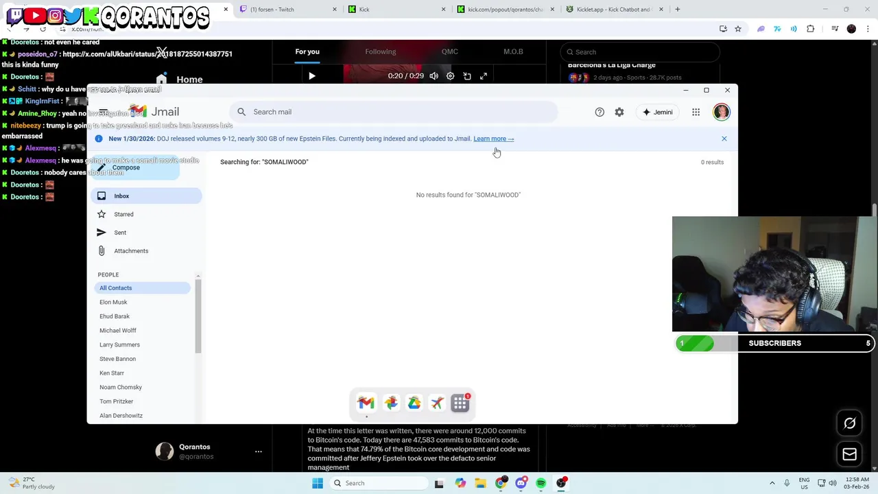
Task: Open the Jemini assistant button
Action: (658, 112)
